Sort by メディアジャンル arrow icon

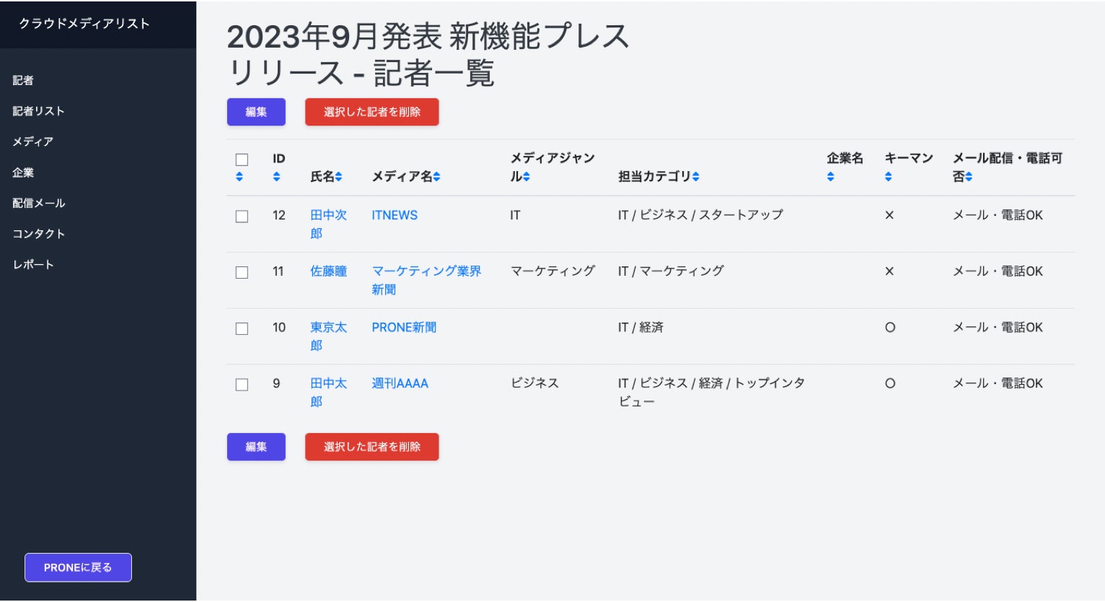point(527,177)
